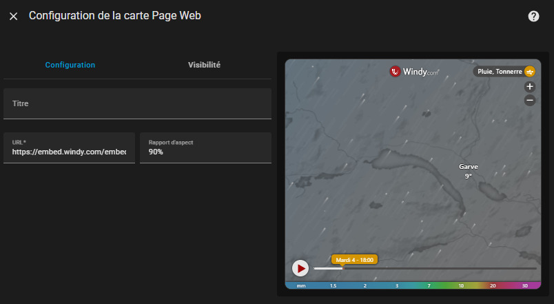Switch to the Configuration tab
Screen dimensions: 554x304
coord(70,65)
